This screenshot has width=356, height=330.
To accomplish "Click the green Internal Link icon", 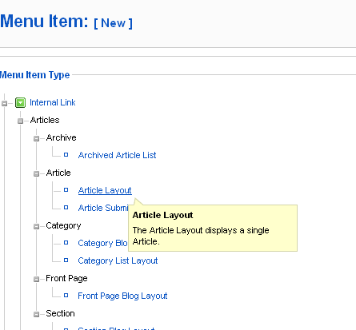I will pos(20,102).
